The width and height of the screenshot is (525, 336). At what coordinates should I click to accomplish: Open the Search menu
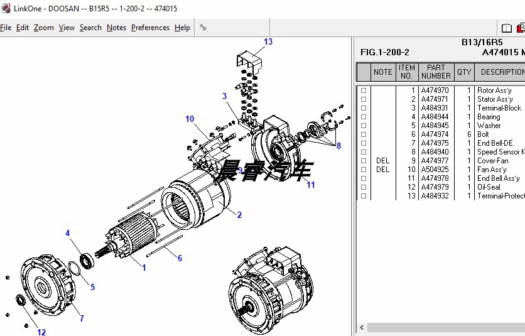pos(90,28)
